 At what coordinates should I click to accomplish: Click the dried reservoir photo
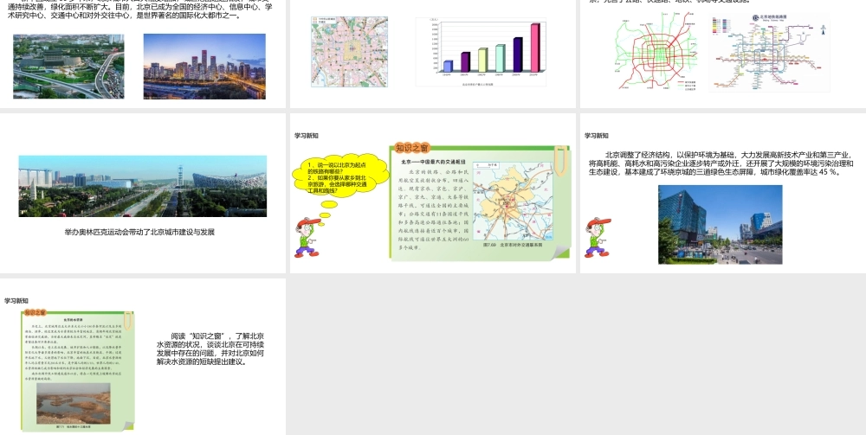[x=74, y=404]
